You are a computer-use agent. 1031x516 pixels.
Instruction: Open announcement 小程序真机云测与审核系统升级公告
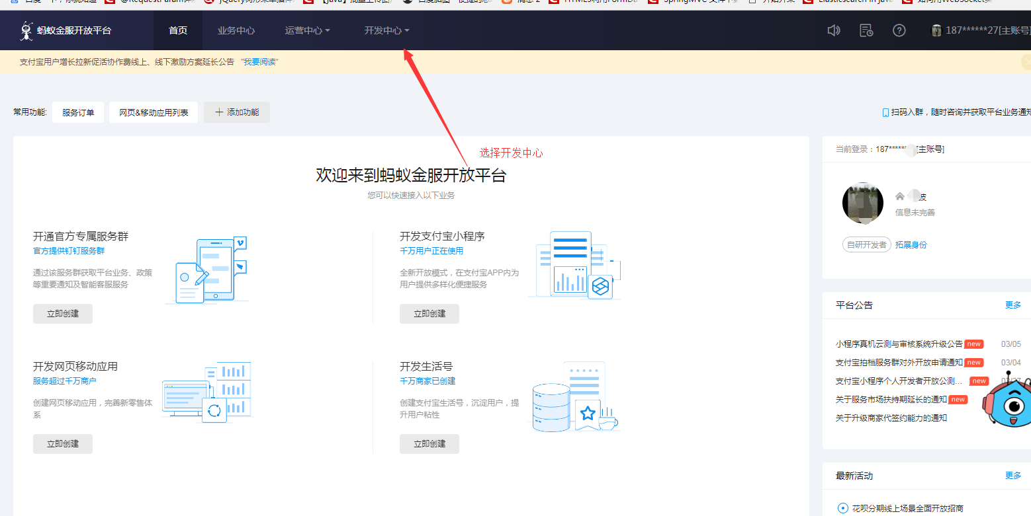tap(899, 344)
